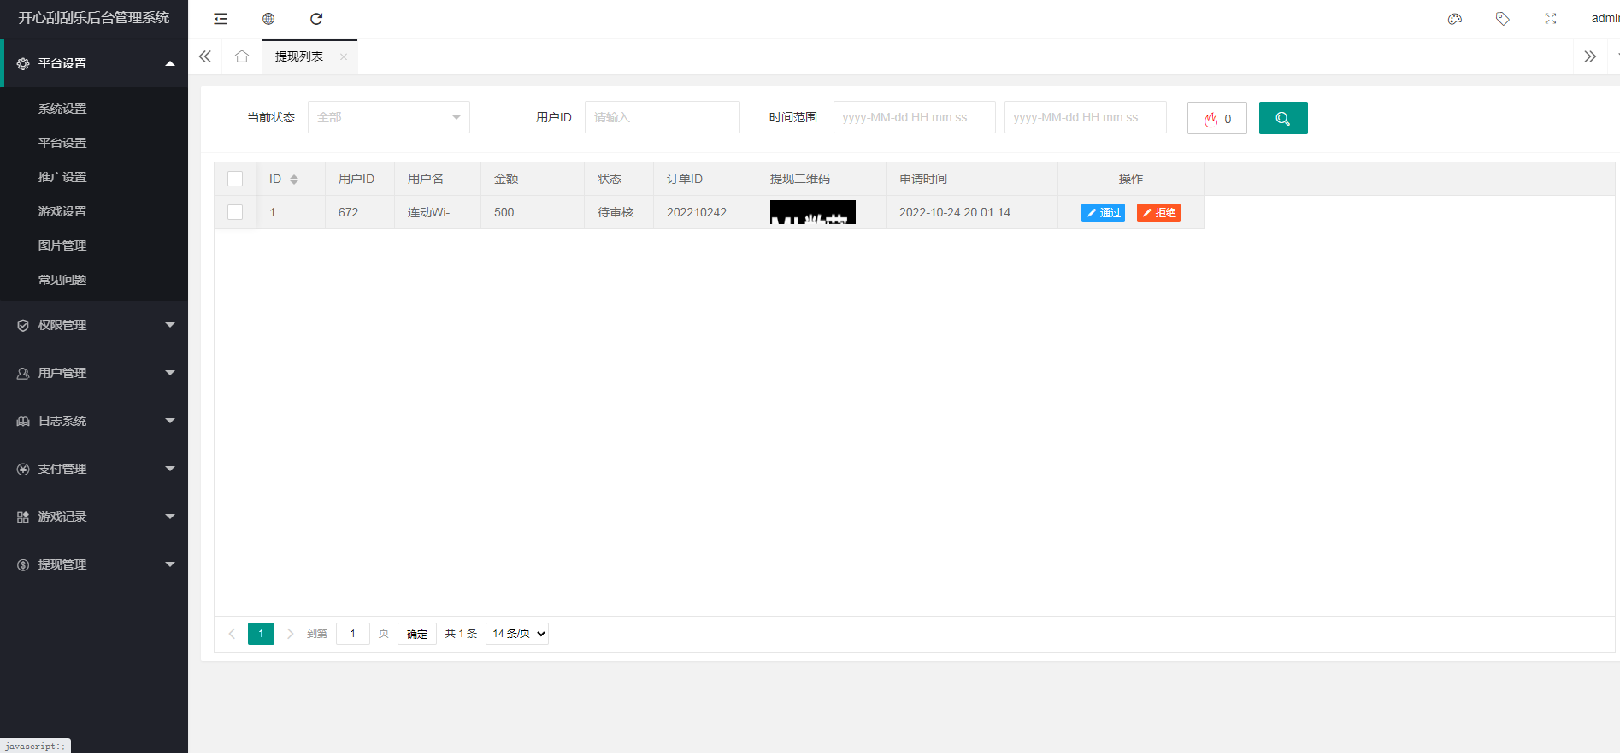The width and height of the screenshot is (1620, 756).
Task: Collapse the sidebar menu toggle icon
Action: [221, 19]
